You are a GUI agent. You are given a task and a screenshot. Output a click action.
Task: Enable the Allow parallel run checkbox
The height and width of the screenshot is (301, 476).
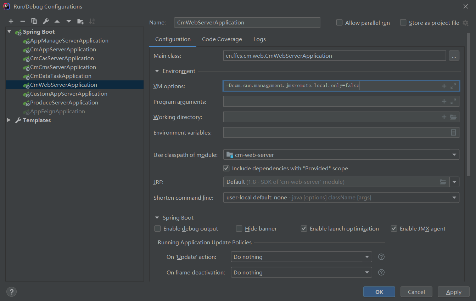(339, 22)
